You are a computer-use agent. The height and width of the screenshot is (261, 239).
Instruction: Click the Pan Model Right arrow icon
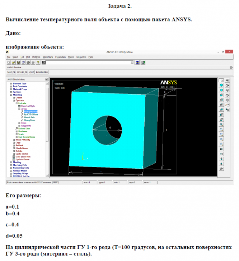tap(221, 154)
